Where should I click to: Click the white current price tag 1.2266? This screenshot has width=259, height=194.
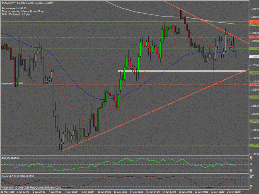pyautogui.click(x=254, y=57)
